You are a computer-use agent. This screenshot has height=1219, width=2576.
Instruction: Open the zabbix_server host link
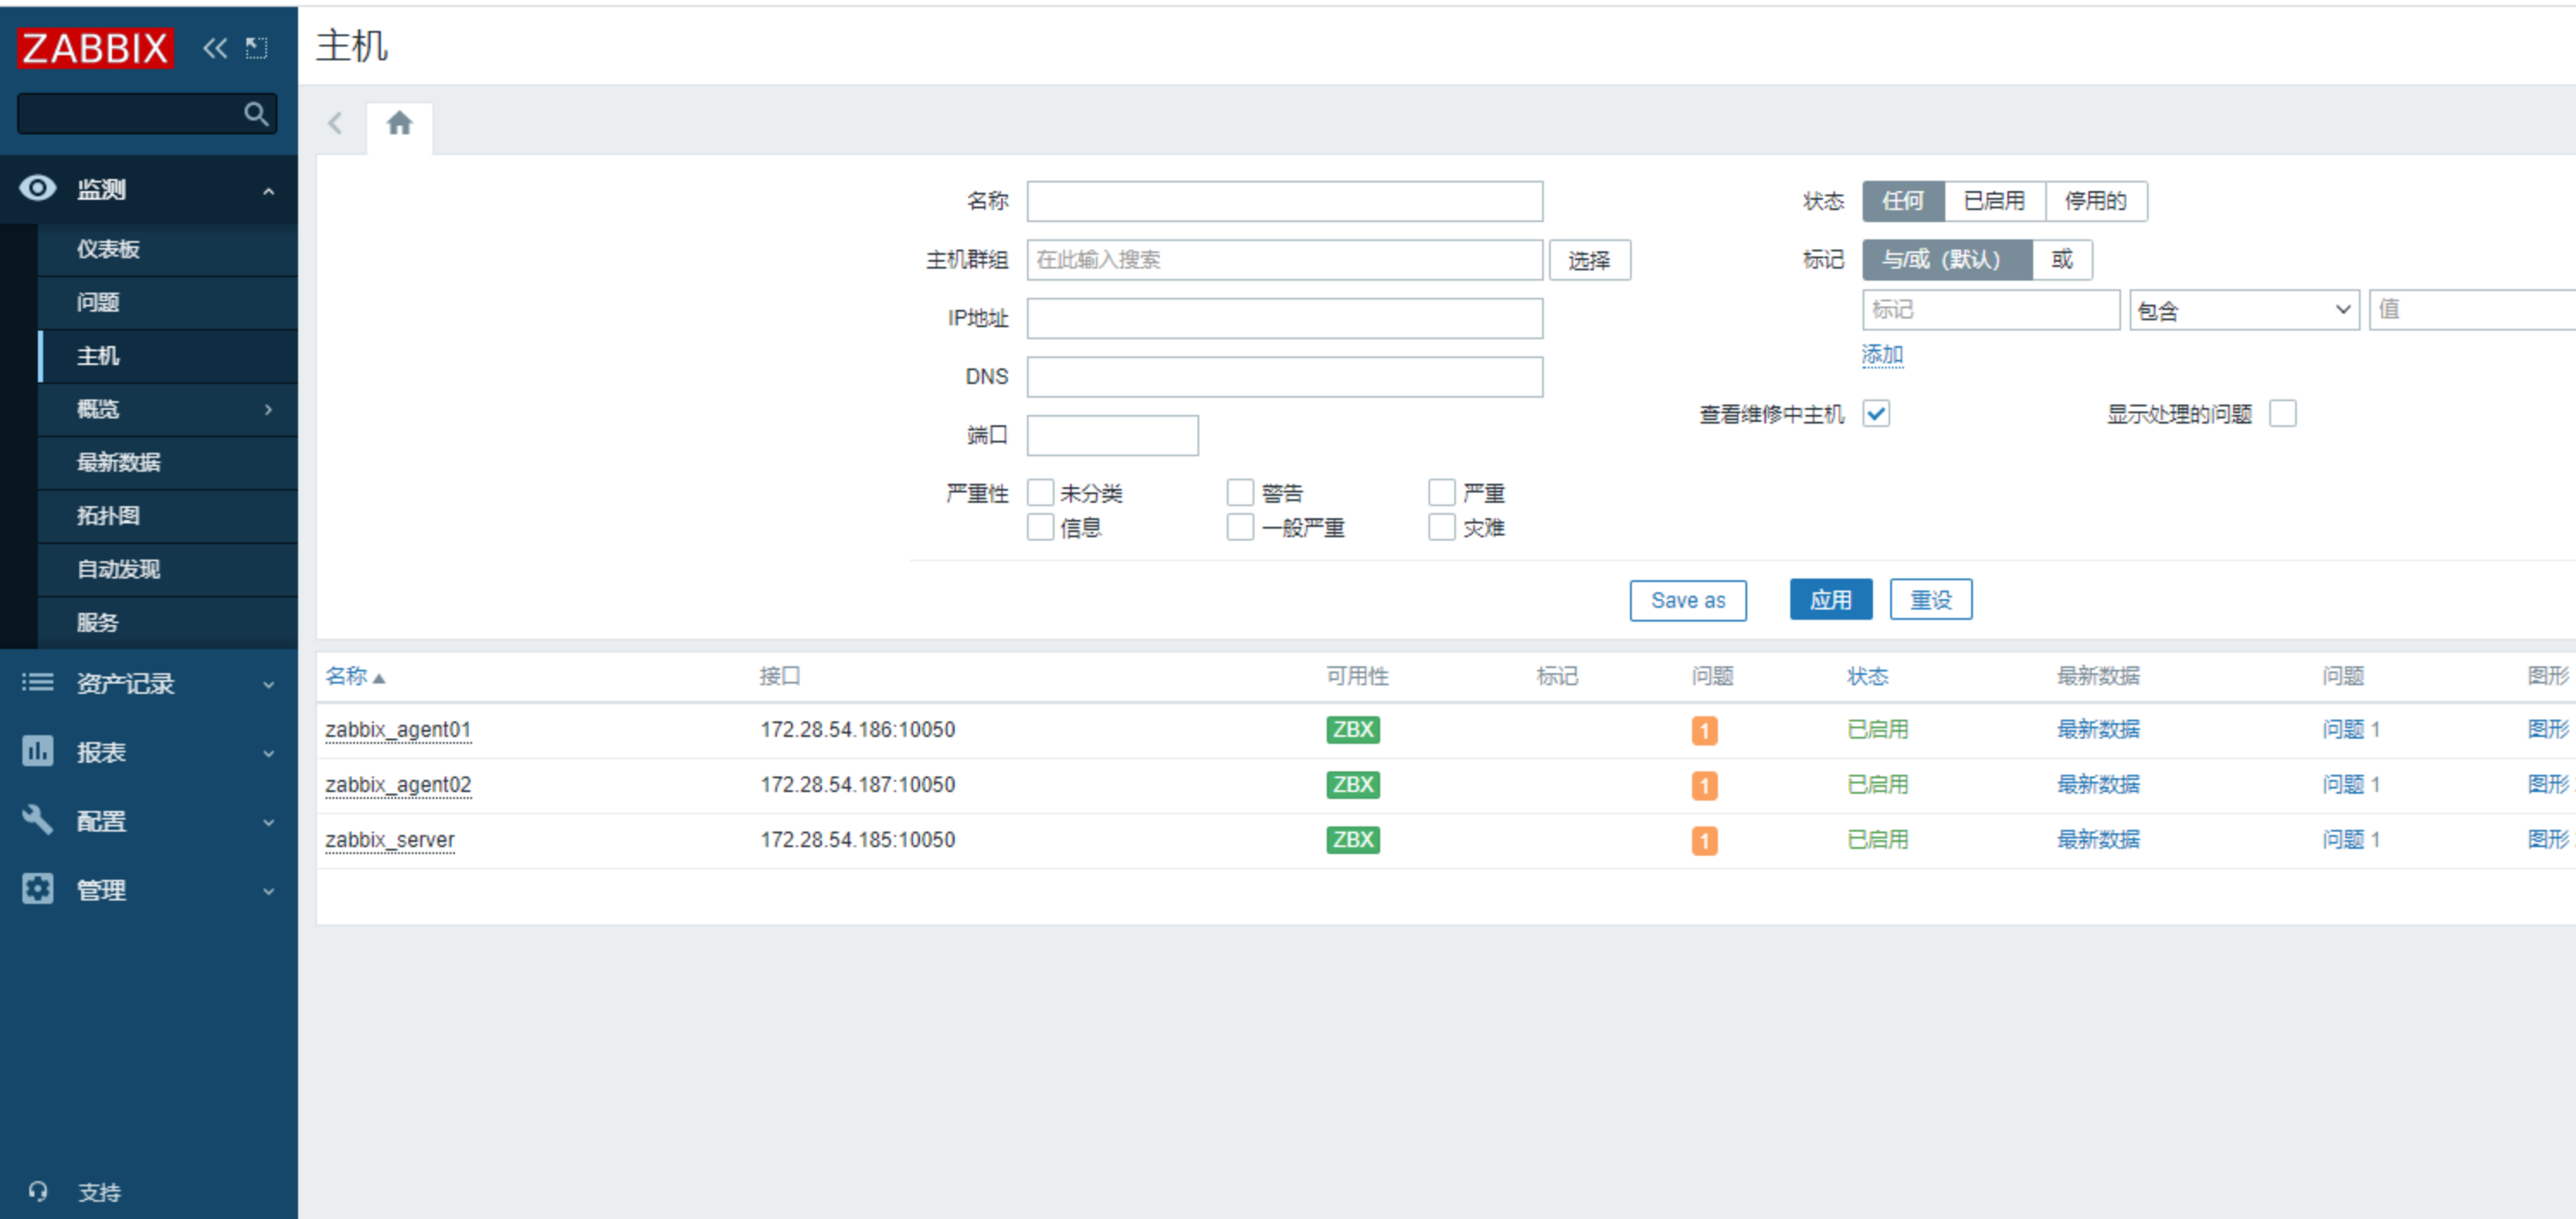click(390, 840)
